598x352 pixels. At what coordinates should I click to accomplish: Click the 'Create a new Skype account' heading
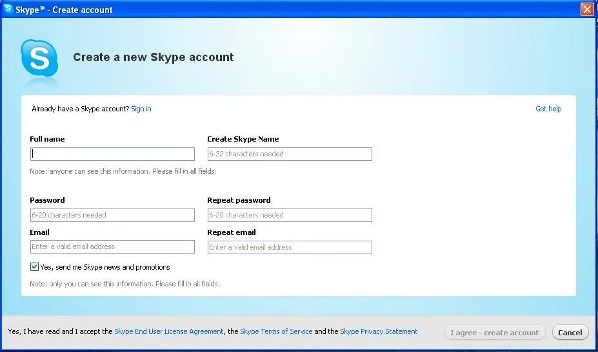[154, 57]
